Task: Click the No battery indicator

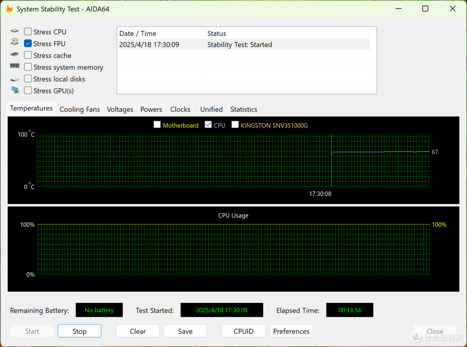Action: pyautogui.click(x=99, y=310)
